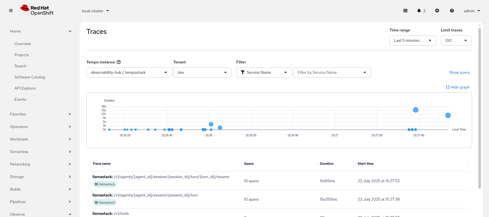The height and width of the screenshot is (217, 489).
Task: Collapse the Home navigation section
Action: click(41, 31)
